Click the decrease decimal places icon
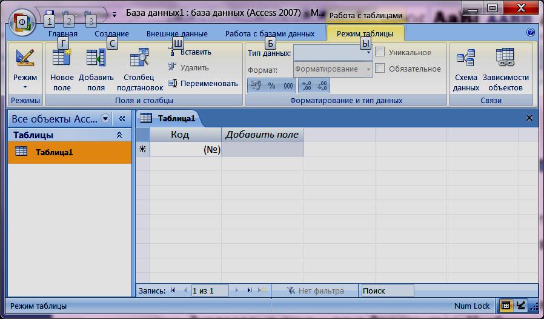Image resolution: width=544 pixels, height=319 pixels. tap(322, 86)
